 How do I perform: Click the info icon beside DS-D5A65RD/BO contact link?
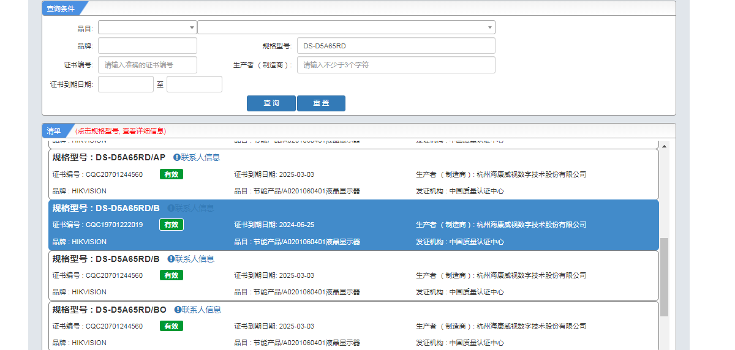point(178,310)
